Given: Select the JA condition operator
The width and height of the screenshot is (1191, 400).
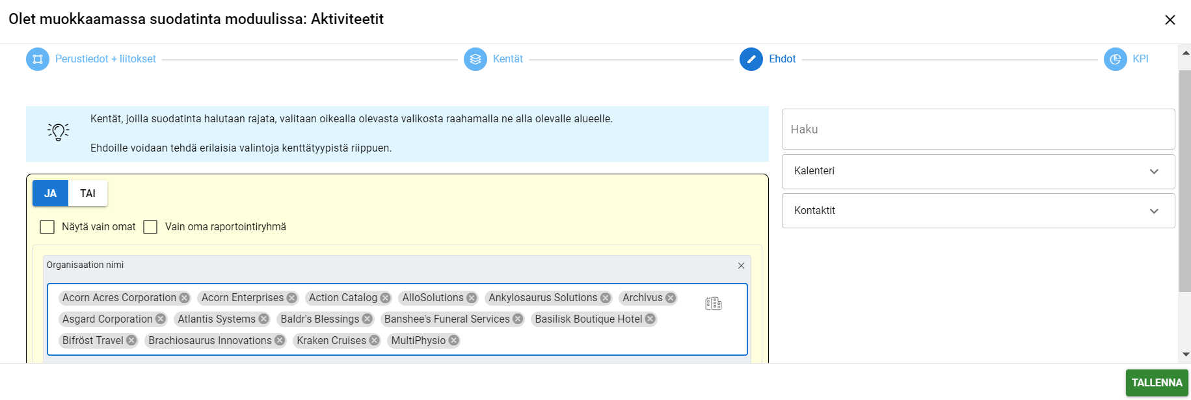Looking at the screenshot, I should (50, 193).
